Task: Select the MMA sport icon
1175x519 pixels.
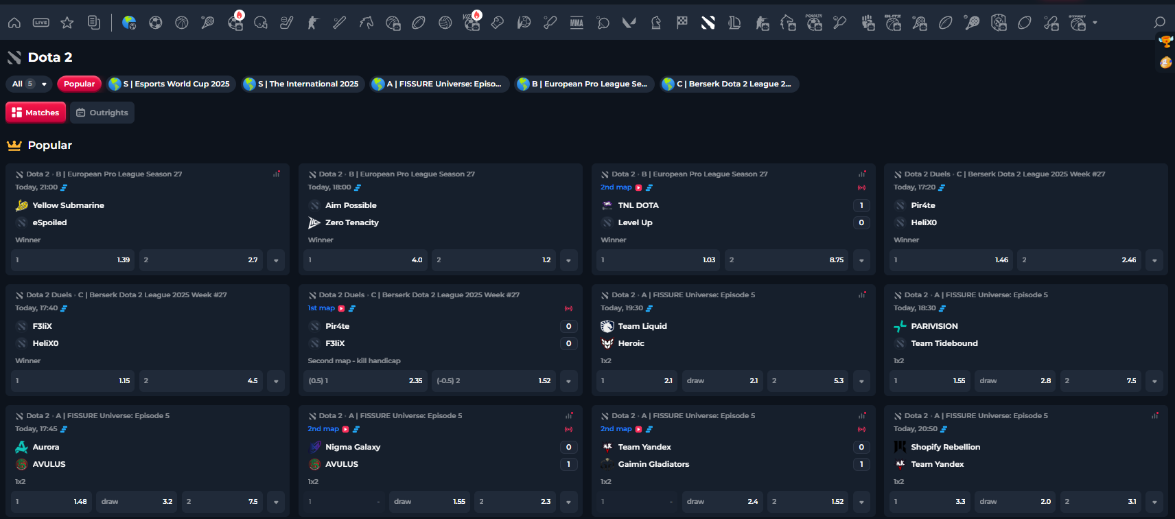Action: coord(577,23)
